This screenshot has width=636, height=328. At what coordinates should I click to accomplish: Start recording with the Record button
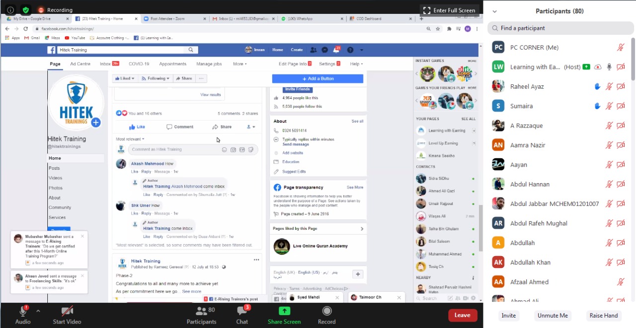(326, 315)
